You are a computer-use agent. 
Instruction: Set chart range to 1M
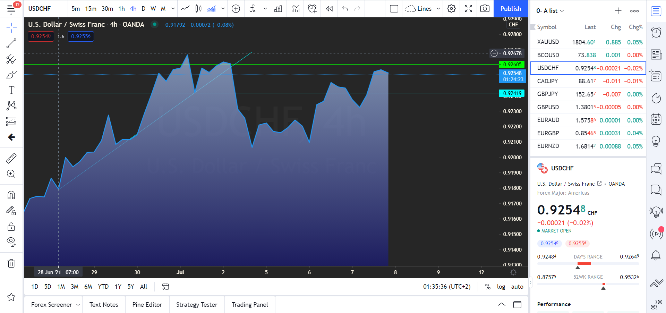[x=61, y=287]
